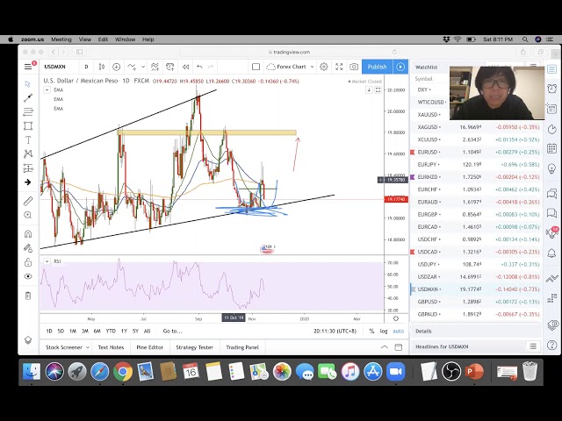Open the Pine Editor tab

[149, 347]
